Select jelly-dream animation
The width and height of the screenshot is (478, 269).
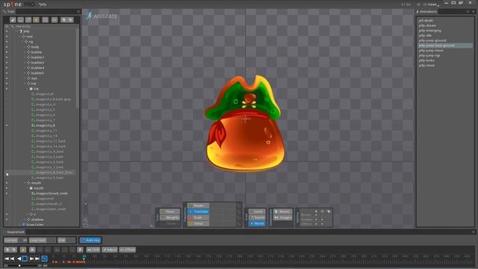427,25
